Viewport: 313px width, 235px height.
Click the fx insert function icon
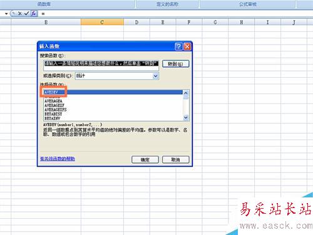tap(34, 13)
